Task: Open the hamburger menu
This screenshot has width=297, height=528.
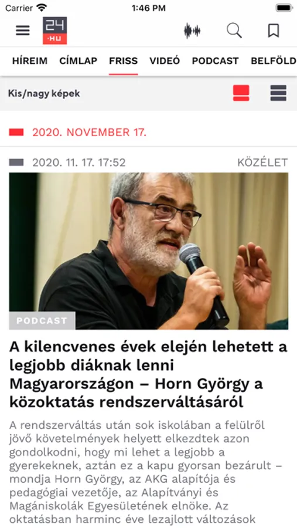Action: (23, 31)
